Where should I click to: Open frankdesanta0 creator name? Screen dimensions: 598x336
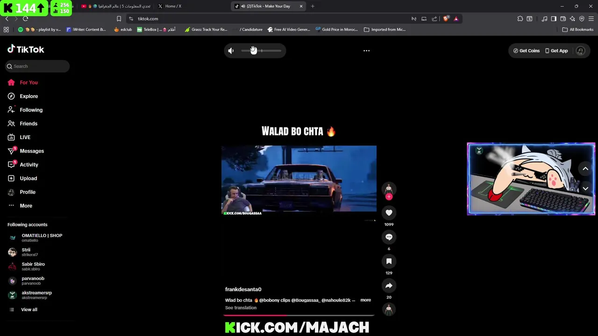[x=243, y=289]
